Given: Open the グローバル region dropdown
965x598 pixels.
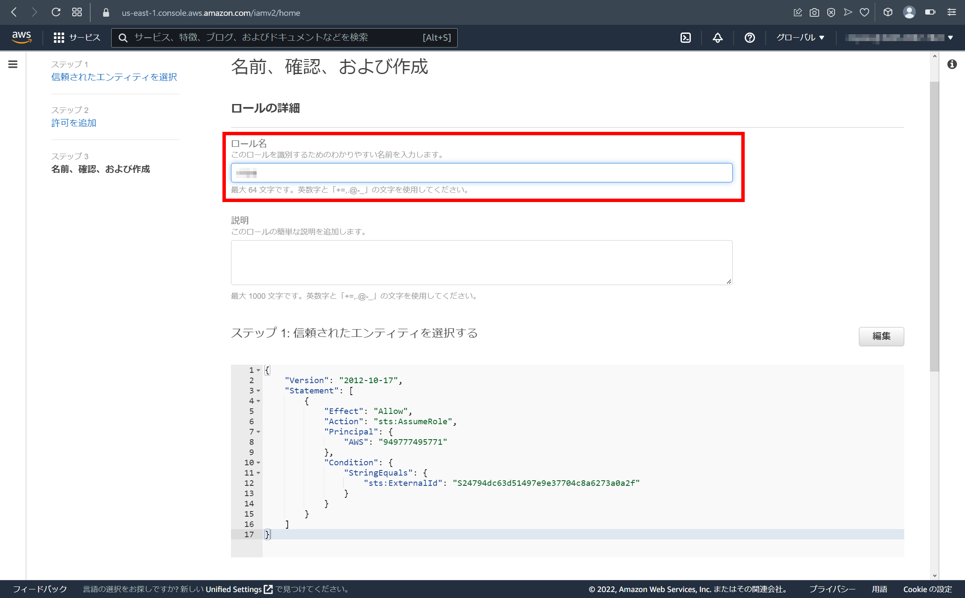Looking at the screenshot, I should pos(799,38).
